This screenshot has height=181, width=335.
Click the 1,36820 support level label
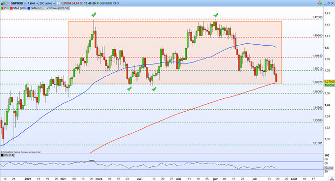click(317, 82)
